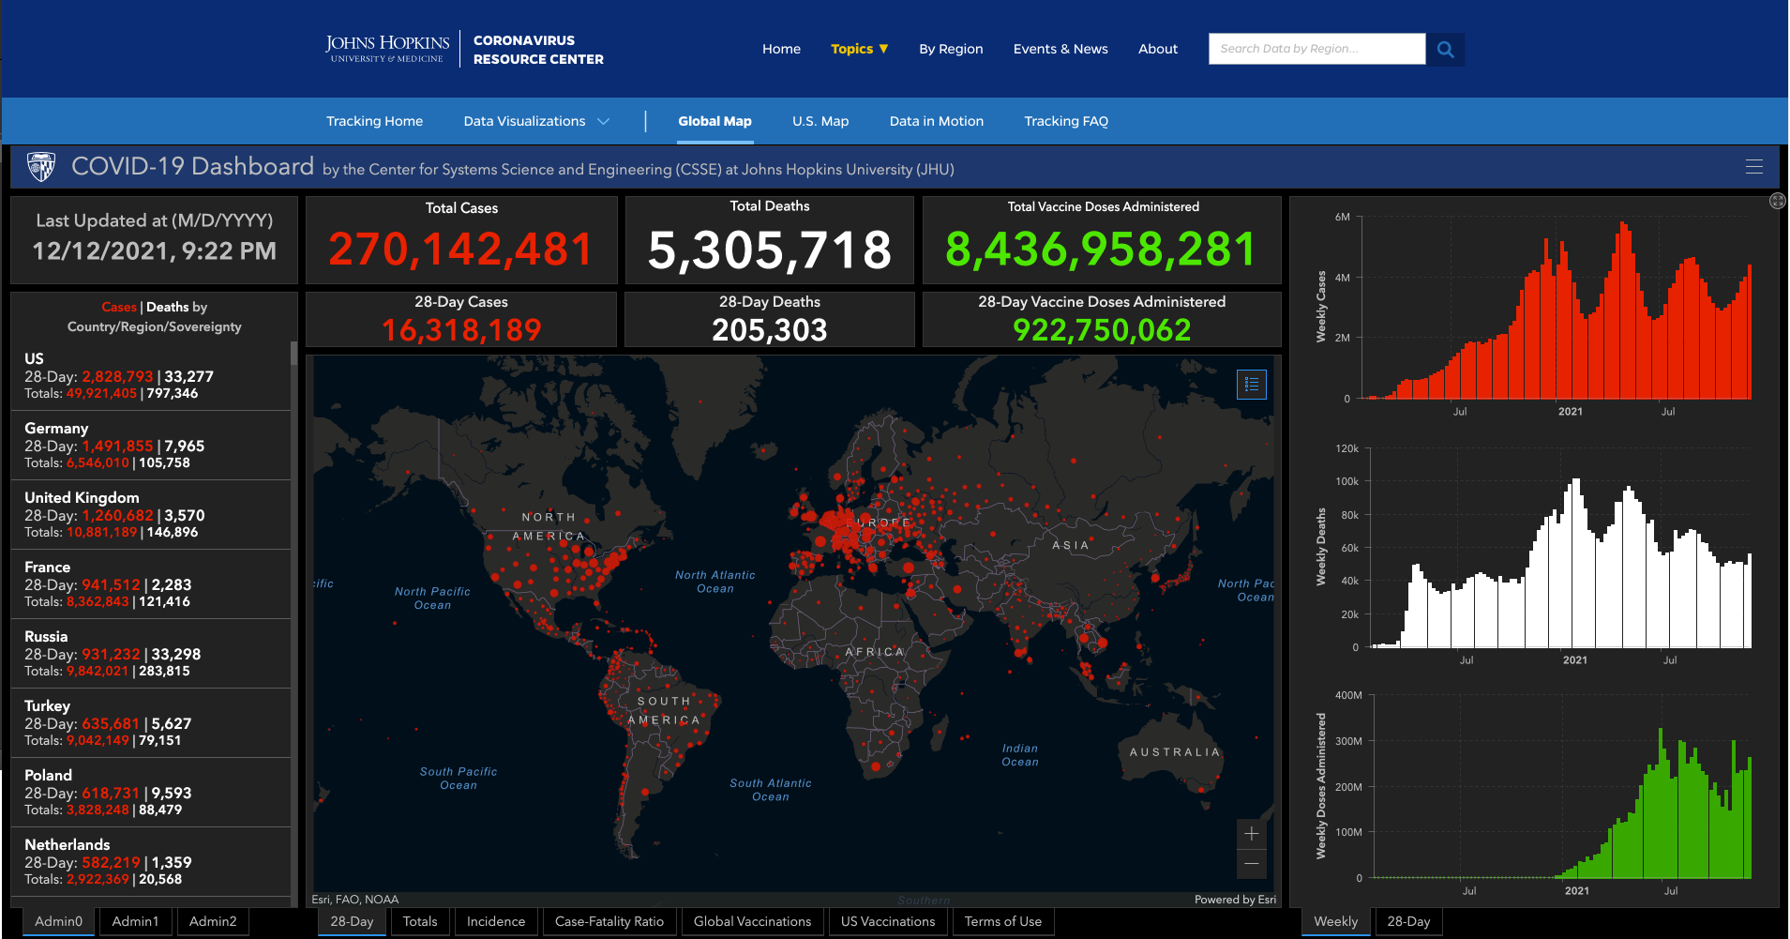Click the search magnifier button
Image resolution: width=1790 pixels, height=939 pixels.
[1445, 49]
